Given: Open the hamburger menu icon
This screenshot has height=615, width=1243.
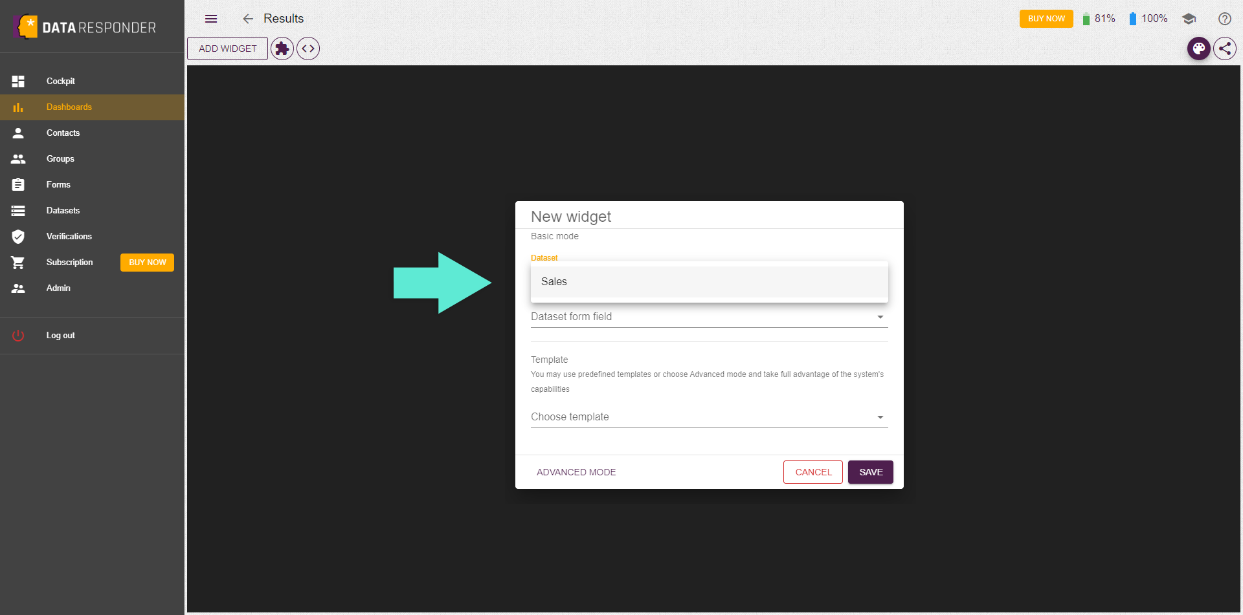Looking at the screenshot, I should (x=211, y=19).
